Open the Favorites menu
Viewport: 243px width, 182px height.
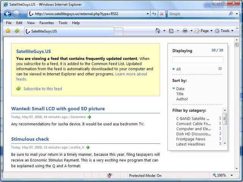[x=46, y=23]
